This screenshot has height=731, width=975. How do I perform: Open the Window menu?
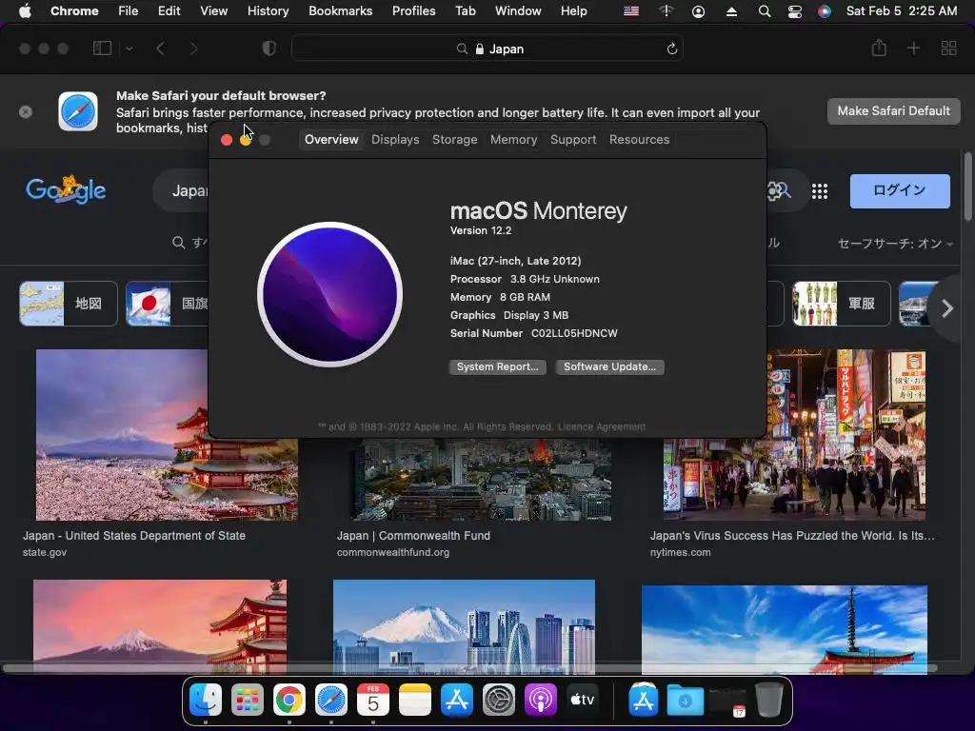[518, 10]
